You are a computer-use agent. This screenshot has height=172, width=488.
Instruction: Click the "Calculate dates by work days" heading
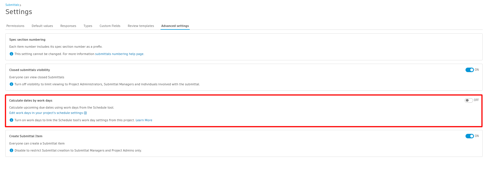click(x=31, y=100)
